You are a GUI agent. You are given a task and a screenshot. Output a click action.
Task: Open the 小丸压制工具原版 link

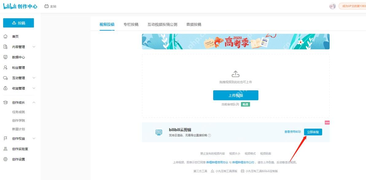coord(226,171)
